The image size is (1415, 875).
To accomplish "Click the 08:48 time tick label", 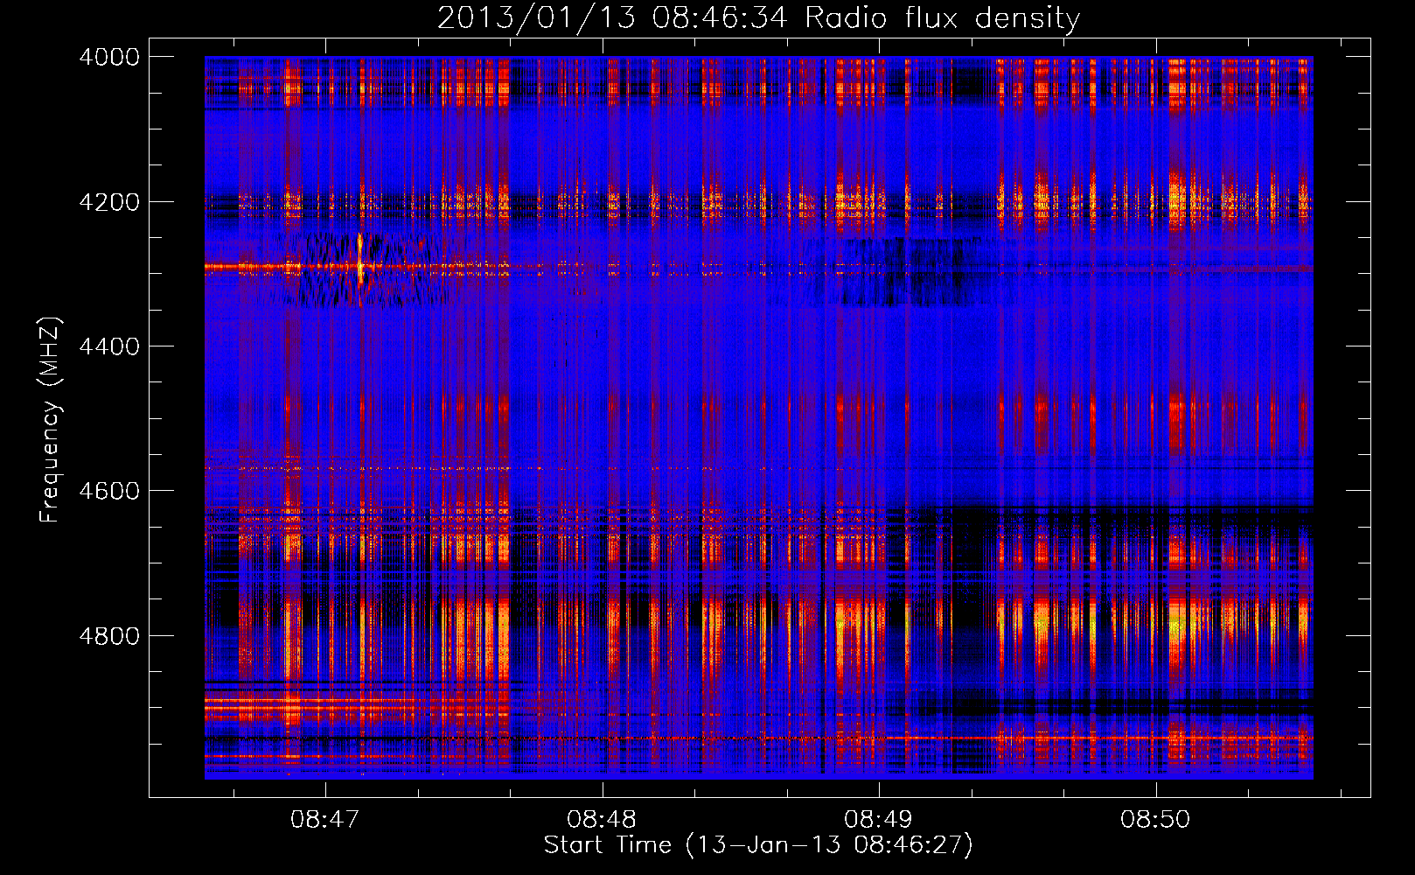I will pos(602,820).
